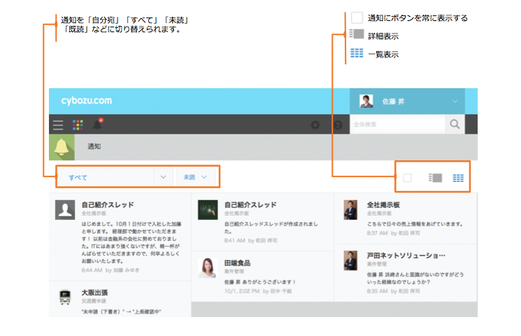Enable always show buttons checkbox
This screenshot has width=521, height=336.
407,178
